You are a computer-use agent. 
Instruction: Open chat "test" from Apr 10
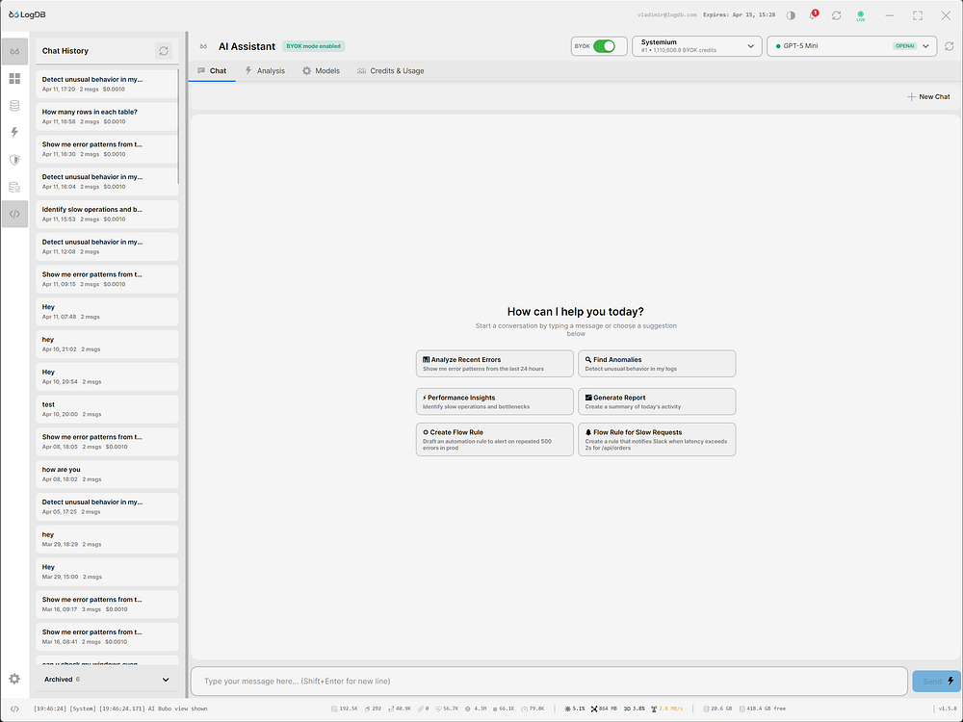pos(107,409)
